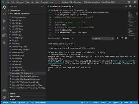Open the View menu

28,2
